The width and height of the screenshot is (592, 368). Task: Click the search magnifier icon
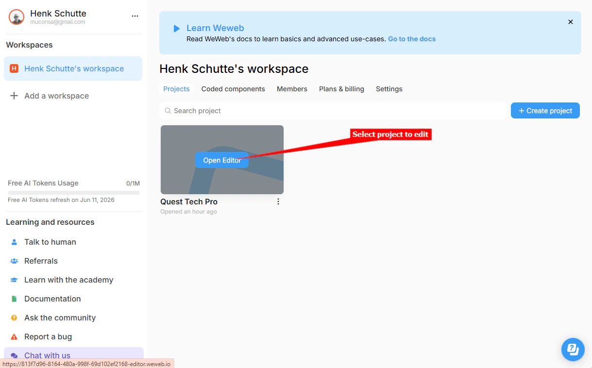(x=168, y=111)
